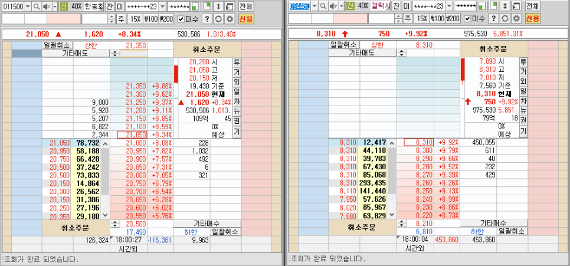Open the account dropdown in 094480 window
Viewport: 570px width, 266px height.
point(449,6)
